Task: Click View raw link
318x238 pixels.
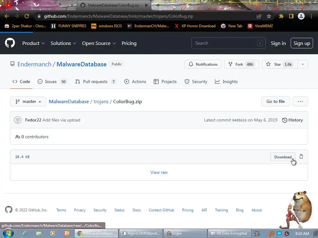Action: [x=159, y=172]
